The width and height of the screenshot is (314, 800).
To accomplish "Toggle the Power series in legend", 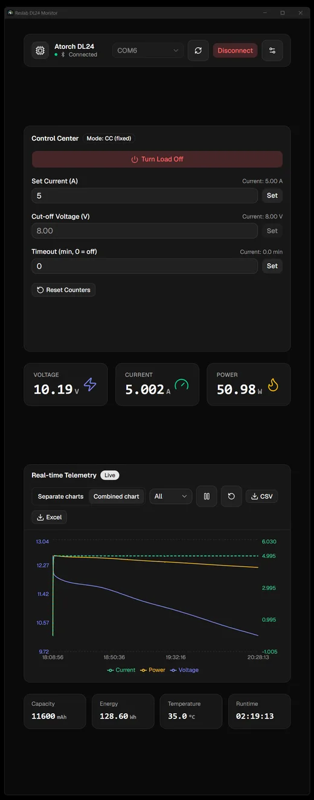I will pyautogui.click(x=153, y=670).
